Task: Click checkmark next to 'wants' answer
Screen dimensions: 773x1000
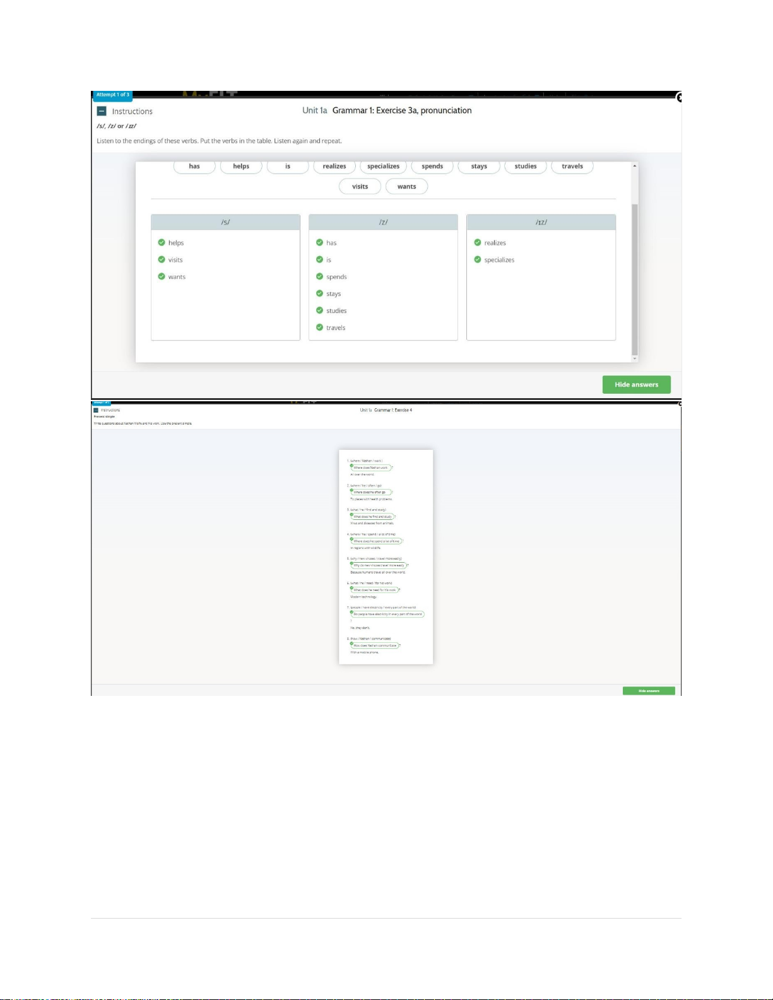Action: click(x=162, y=276)
